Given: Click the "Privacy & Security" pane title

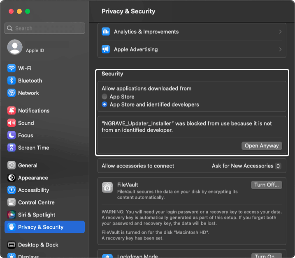Looking at the screenshot, I should click(128, 11).
